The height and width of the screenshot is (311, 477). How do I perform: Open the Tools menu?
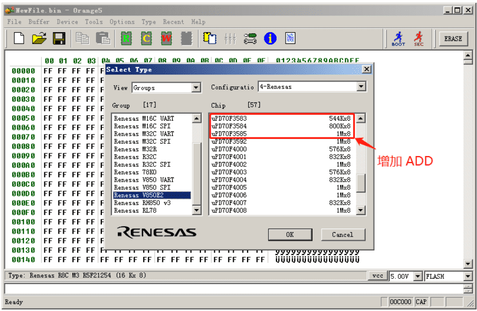click(94, 22)
